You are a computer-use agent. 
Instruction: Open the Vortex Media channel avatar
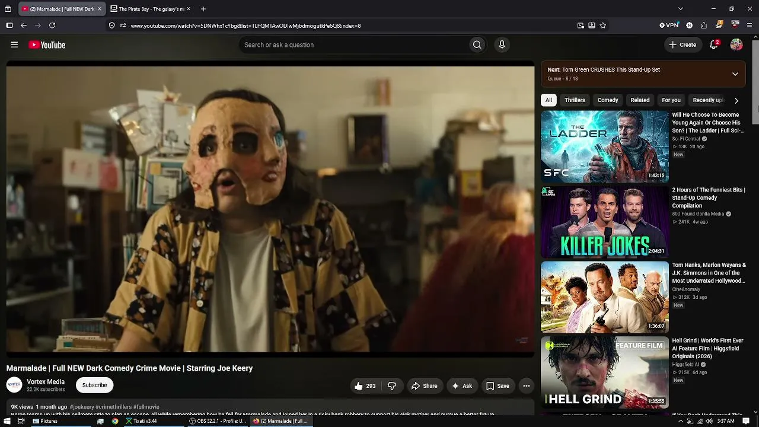tap(14, 385)
